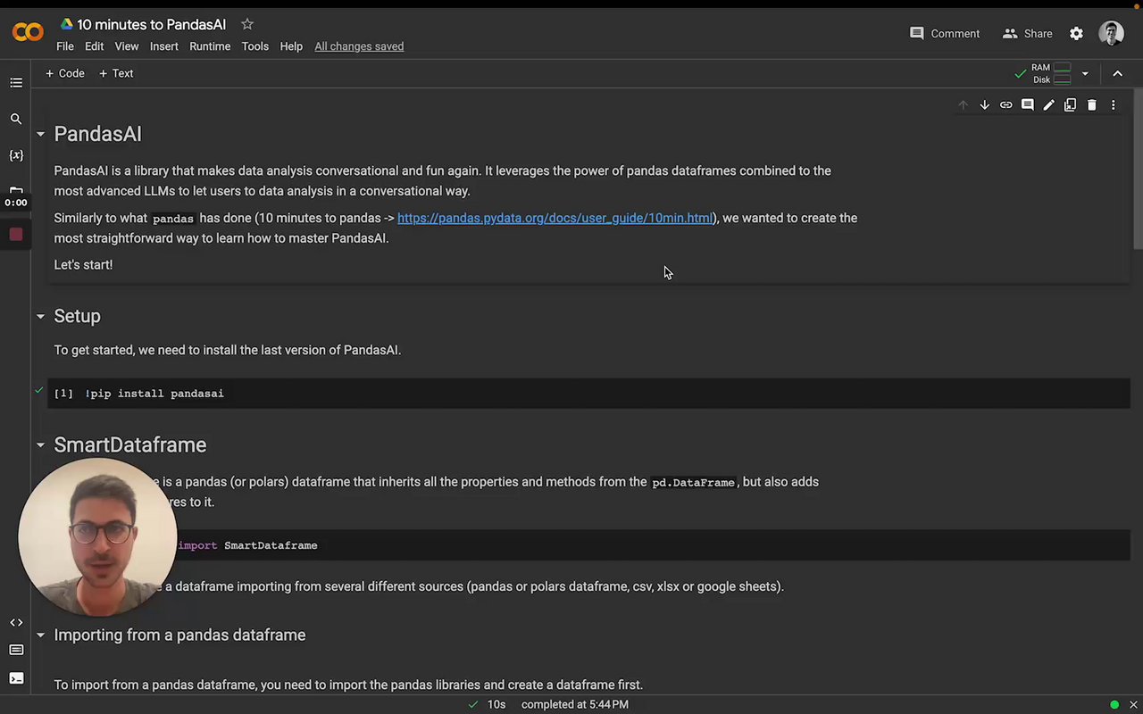
Task: Open the user account avatar
Action: tap(1112, 33)
